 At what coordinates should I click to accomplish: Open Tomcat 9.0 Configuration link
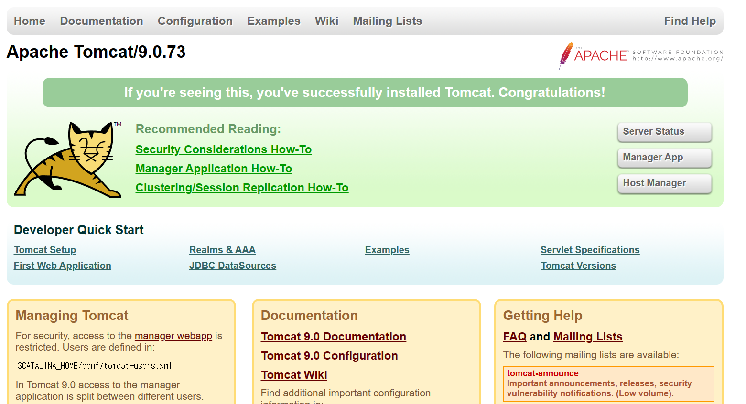point(329,356)
